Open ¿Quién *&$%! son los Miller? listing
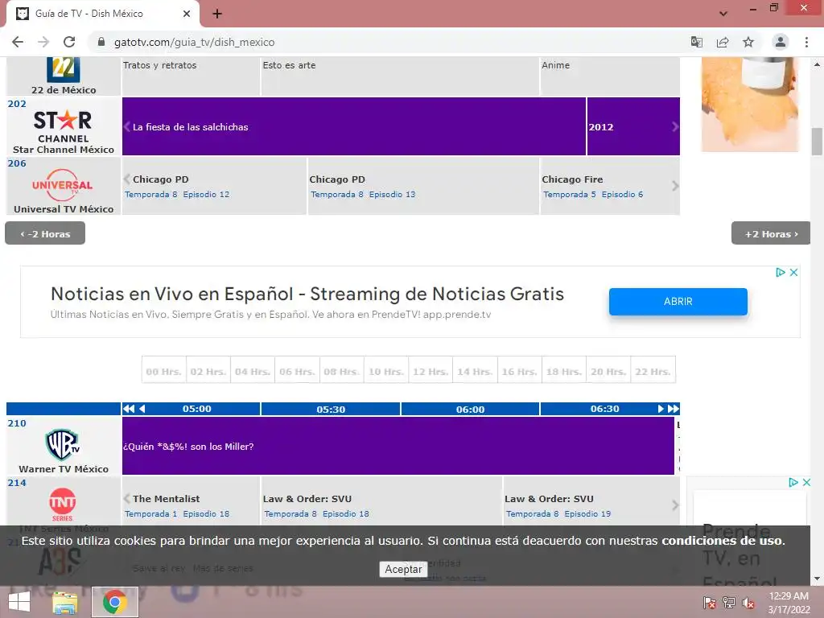 tap(398, 446)
